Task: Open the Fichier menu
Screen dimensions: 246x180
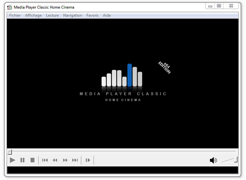Action: (x=15, y=15)
